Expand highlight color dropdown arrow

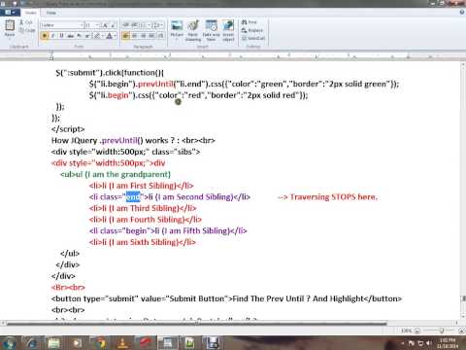click(x=102, y=36)
